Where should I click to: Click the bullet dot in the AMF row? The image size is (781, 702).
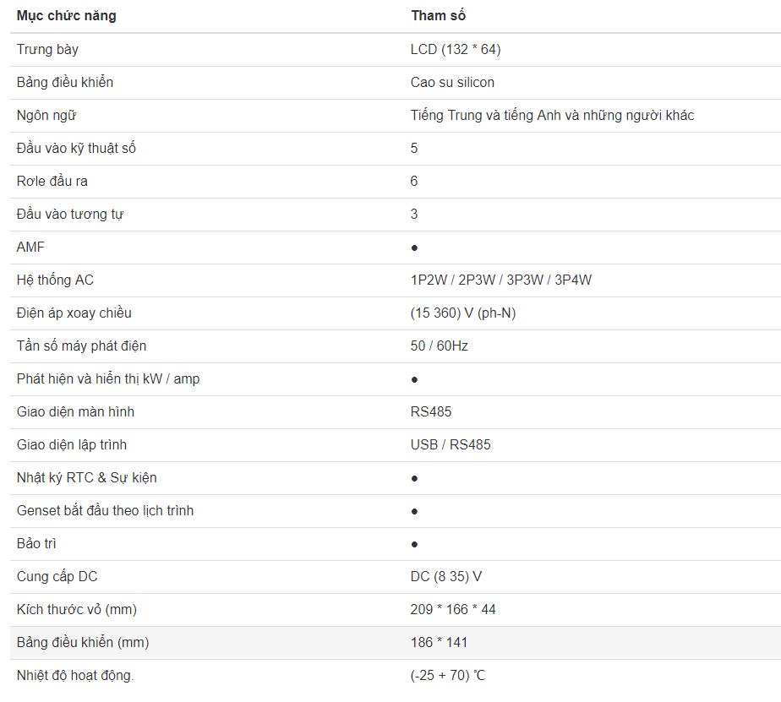(x=414, y=248)
